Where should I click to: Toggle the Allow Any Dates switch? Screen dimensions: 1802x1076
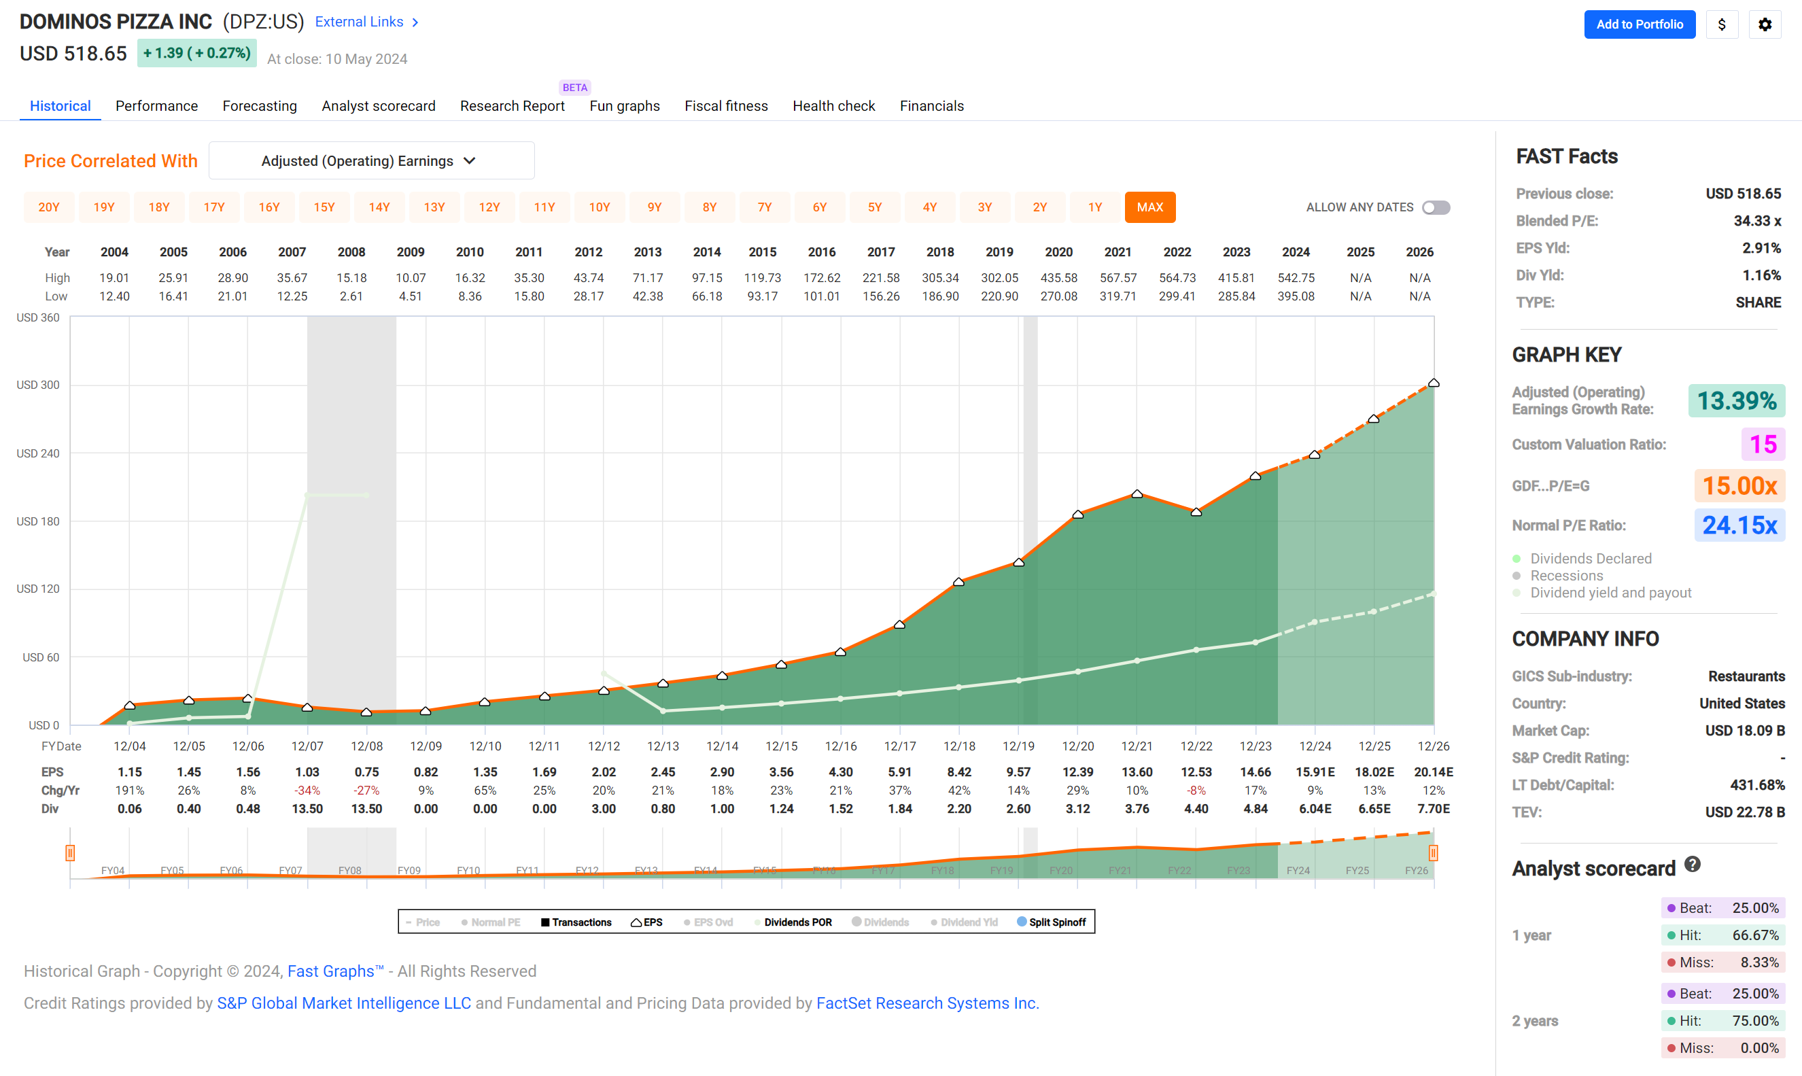pyautogui.click(x=1435, y=207)
